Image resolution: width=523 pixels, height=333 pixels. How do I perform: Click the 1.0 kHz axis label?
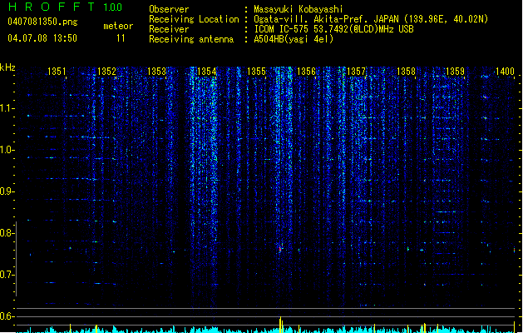7,150
